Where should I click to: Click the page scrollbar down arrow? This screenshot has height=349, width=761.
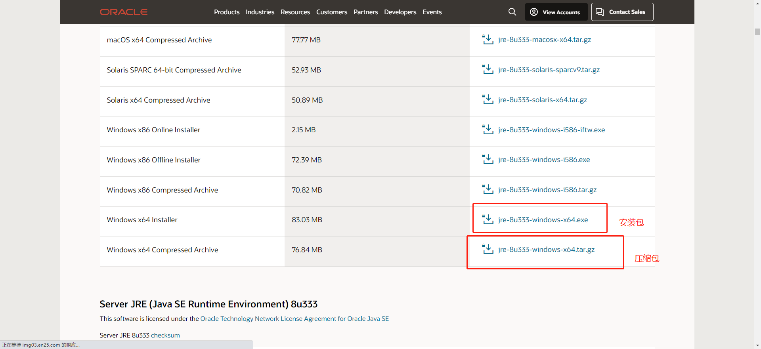[757, 345]
